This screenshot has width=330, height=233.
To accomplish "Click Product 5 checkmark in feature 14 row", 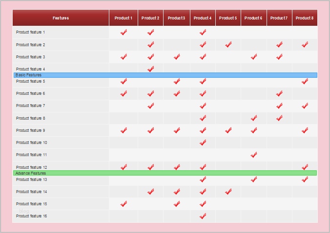I will click(228, 192).
